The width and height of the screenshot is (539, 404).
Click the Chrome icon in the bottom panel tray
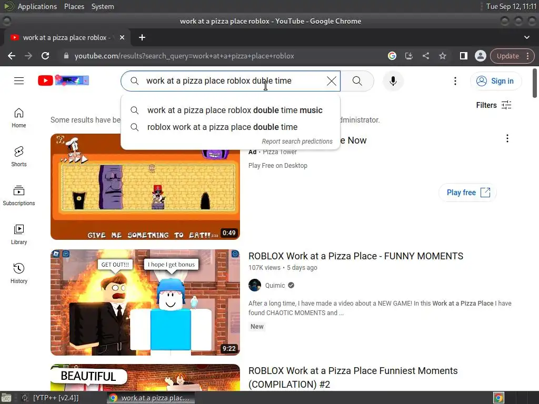click(498, 398)
